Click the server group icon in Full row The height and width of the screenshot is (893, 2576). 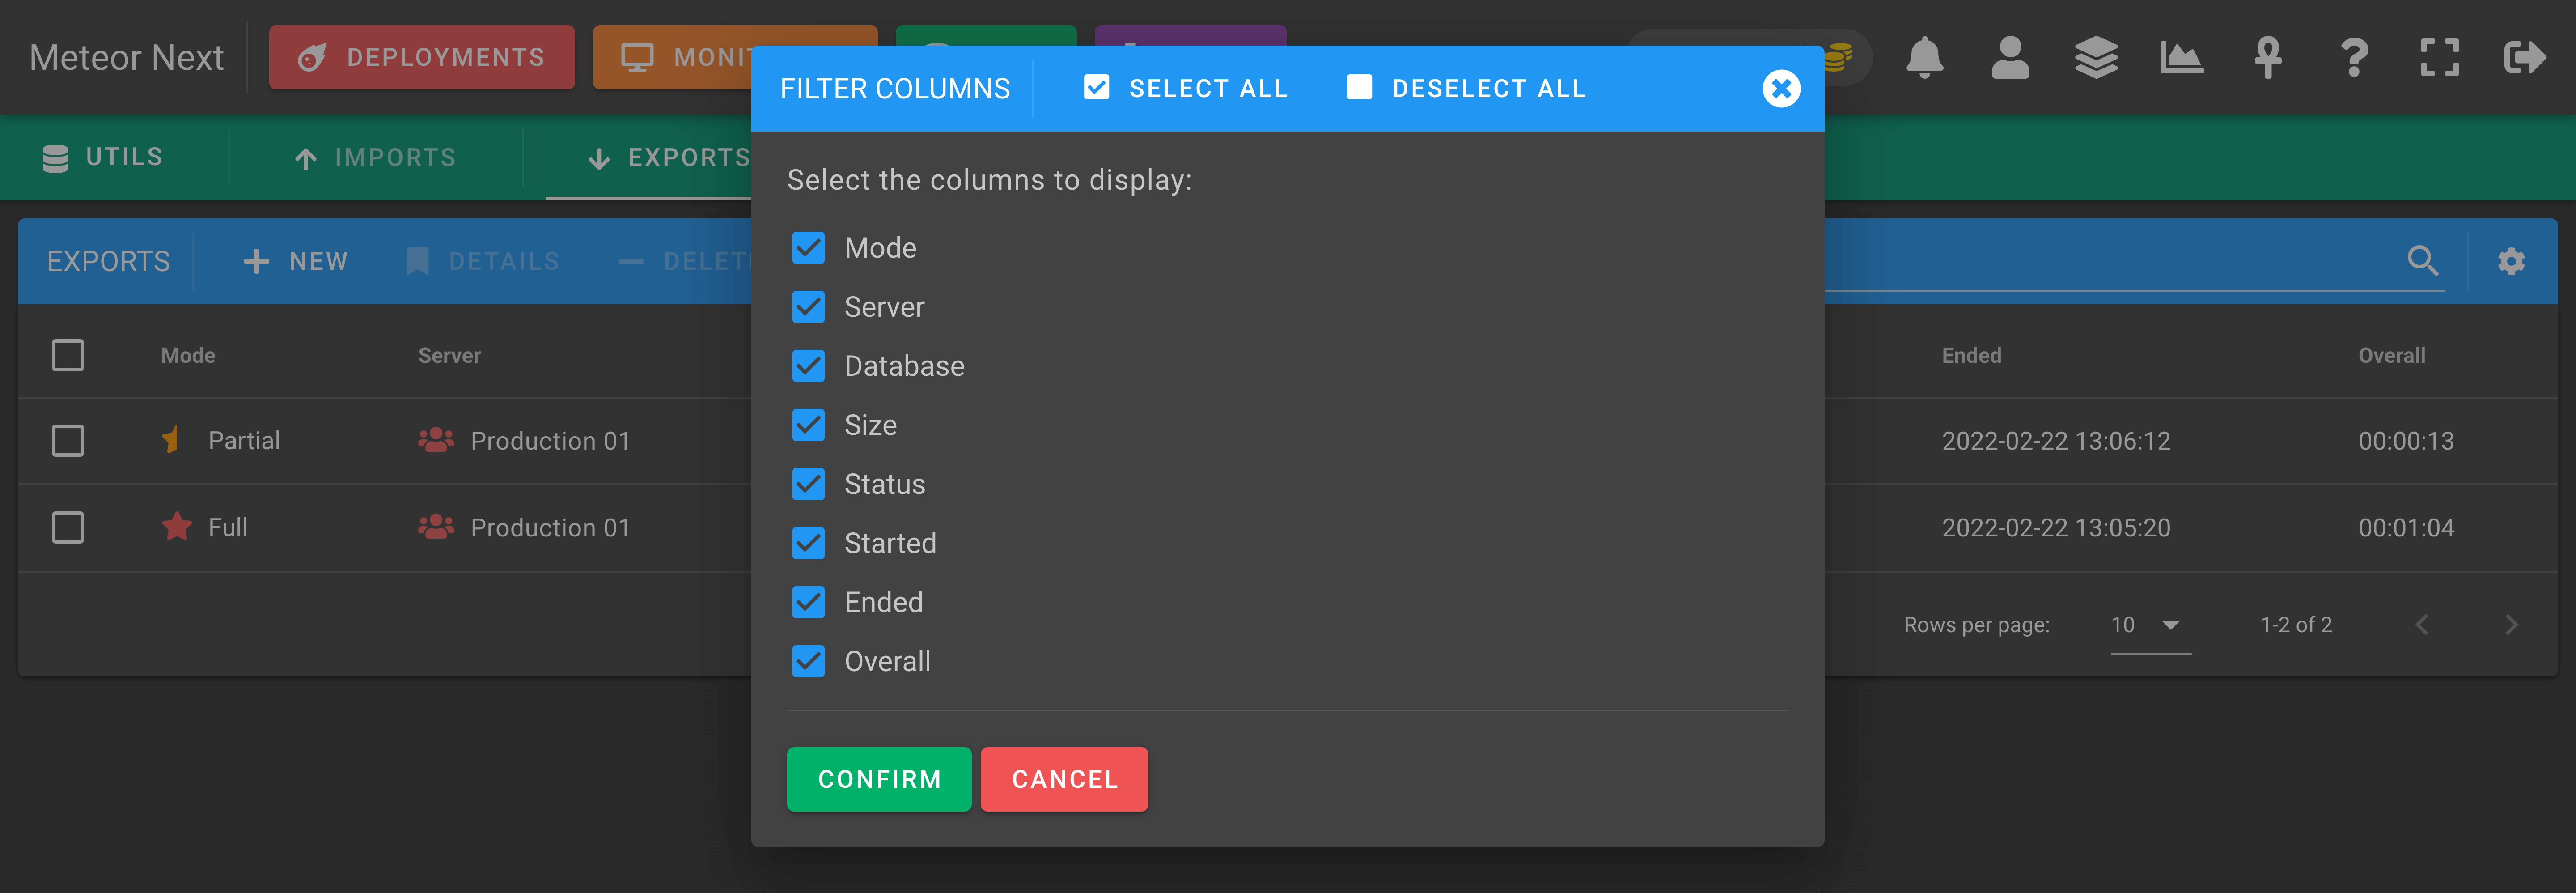[x=435, y=527]
